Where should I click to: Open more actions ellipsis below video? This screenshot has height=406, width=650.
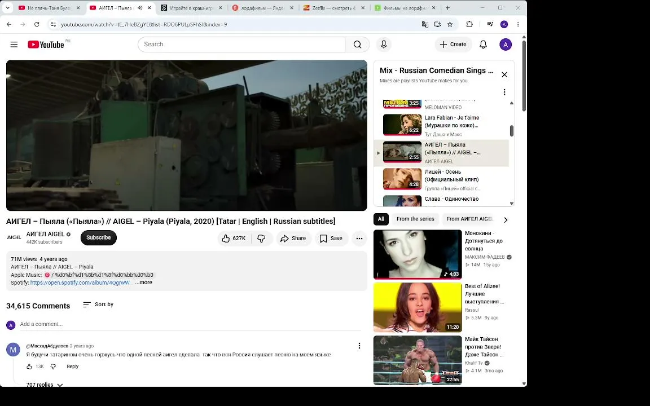click(x=359, y=238)
